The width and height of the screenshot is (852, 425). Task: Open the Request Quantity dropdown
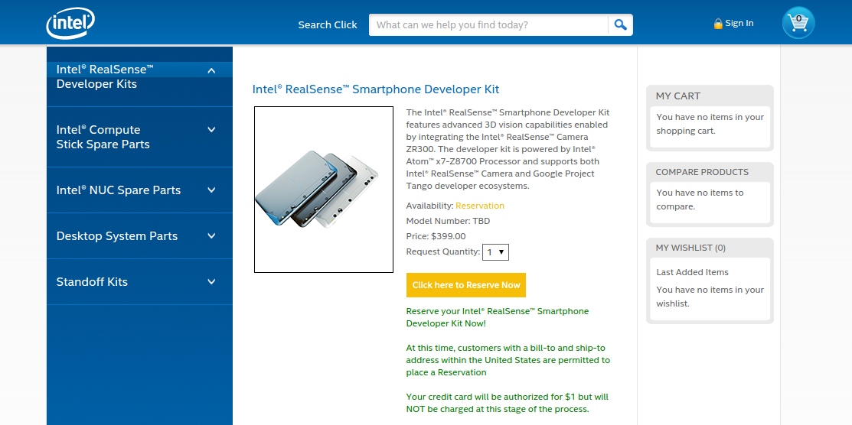495,251
